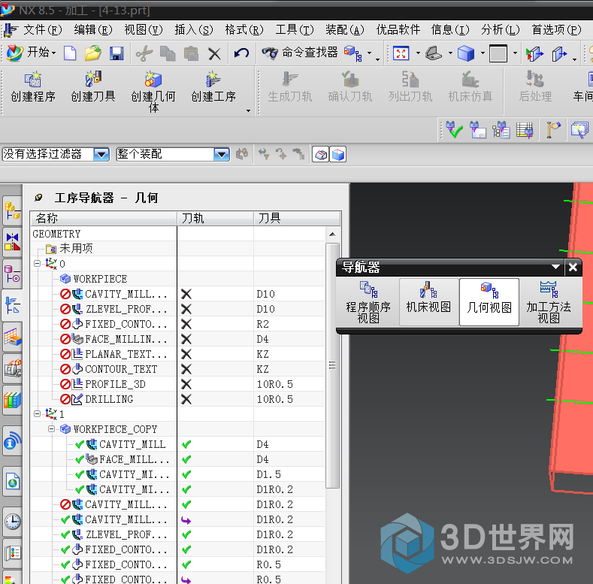Click the 创建工序 (Create Operation) icon
Image resolution: width=593 pixels, height=584 pixels.
point(213,80)
